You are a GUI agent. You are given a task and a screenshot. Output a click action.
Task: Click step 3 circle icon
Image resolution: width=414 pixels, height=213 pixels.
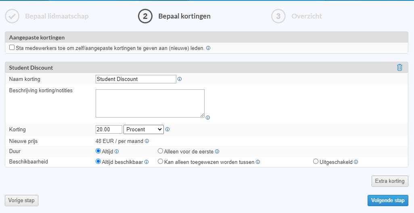pyautogui.click(x=278, y=16)
